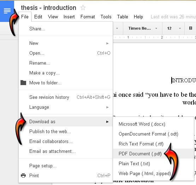Open the Times New Roman font dropdown

click(143, 28)
